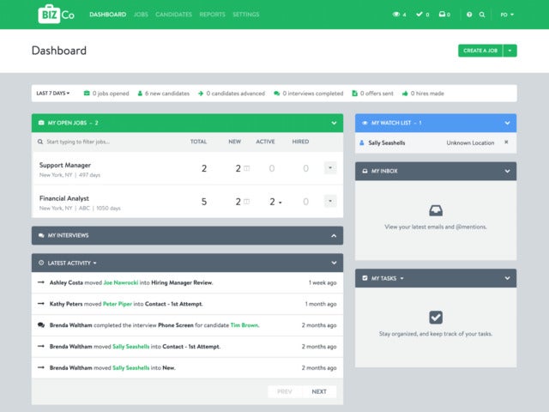Expand the My Interviews panel

[335, 235]
